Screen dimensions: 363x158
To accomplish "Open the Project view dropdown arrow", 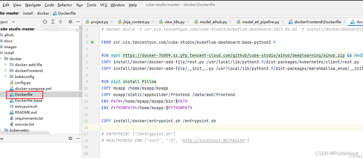I will click(x=14, y=22).
